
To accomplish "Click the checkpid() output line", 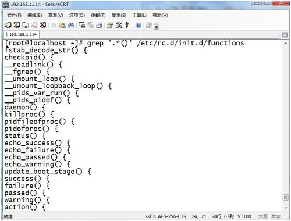I will point(29,58).
